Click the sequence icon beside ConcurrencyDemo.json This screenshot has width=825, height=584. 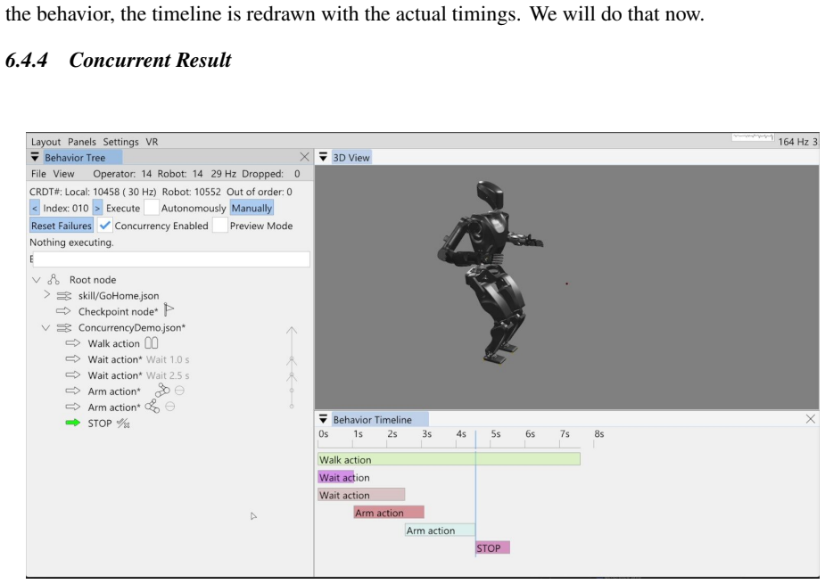(64, 328)
